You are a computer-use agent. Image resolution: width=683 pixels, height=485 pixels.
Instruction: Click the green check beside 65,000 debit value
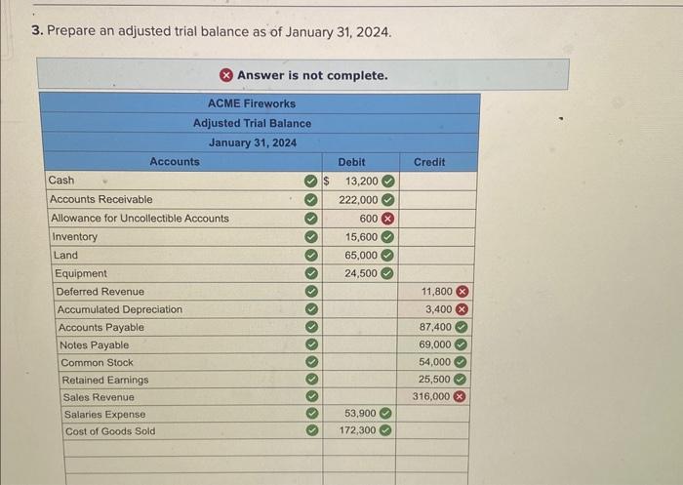click(x=386, y=256)
